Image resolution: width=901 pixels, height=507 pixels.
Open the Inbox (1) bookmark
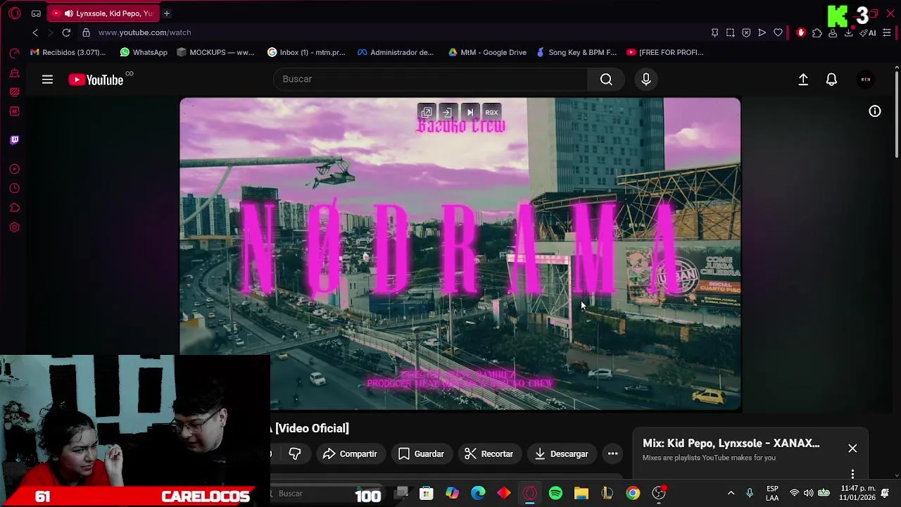pos(306,52)
